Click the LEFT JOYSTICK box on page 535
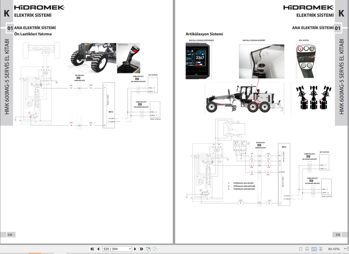Image resolution: width=349 pixels, height=254 pixels. click(x=324, y=162)
